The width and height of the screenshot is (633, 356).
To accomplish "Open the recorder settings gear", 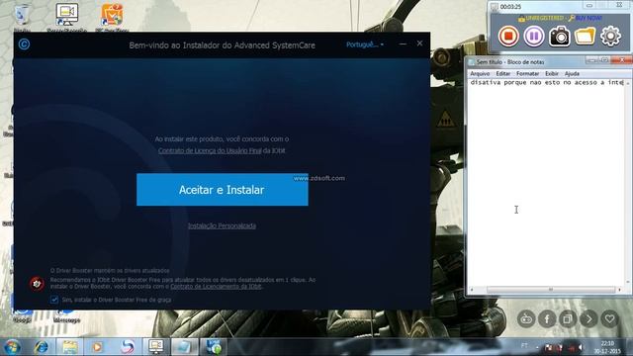I will click(611, 37).
